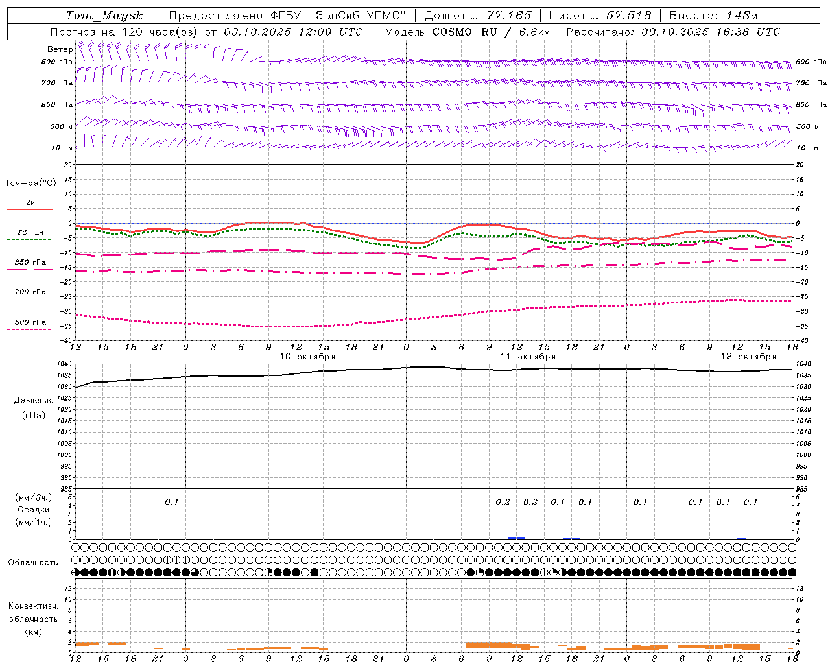This screenshot has height=664, width=830.
Task: Click the Облачность panel label
Action: click(33, 563)
